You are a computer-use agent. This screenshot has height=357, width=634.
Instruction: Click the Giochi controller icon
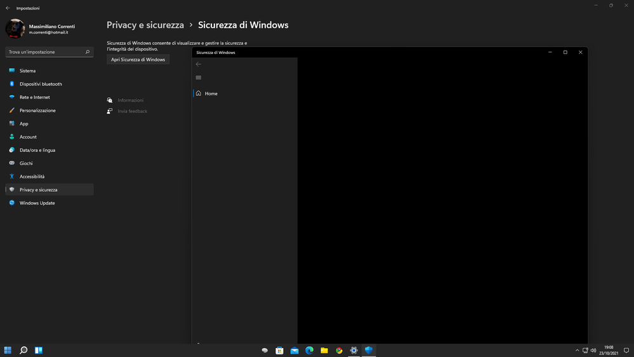pos(11,163)
